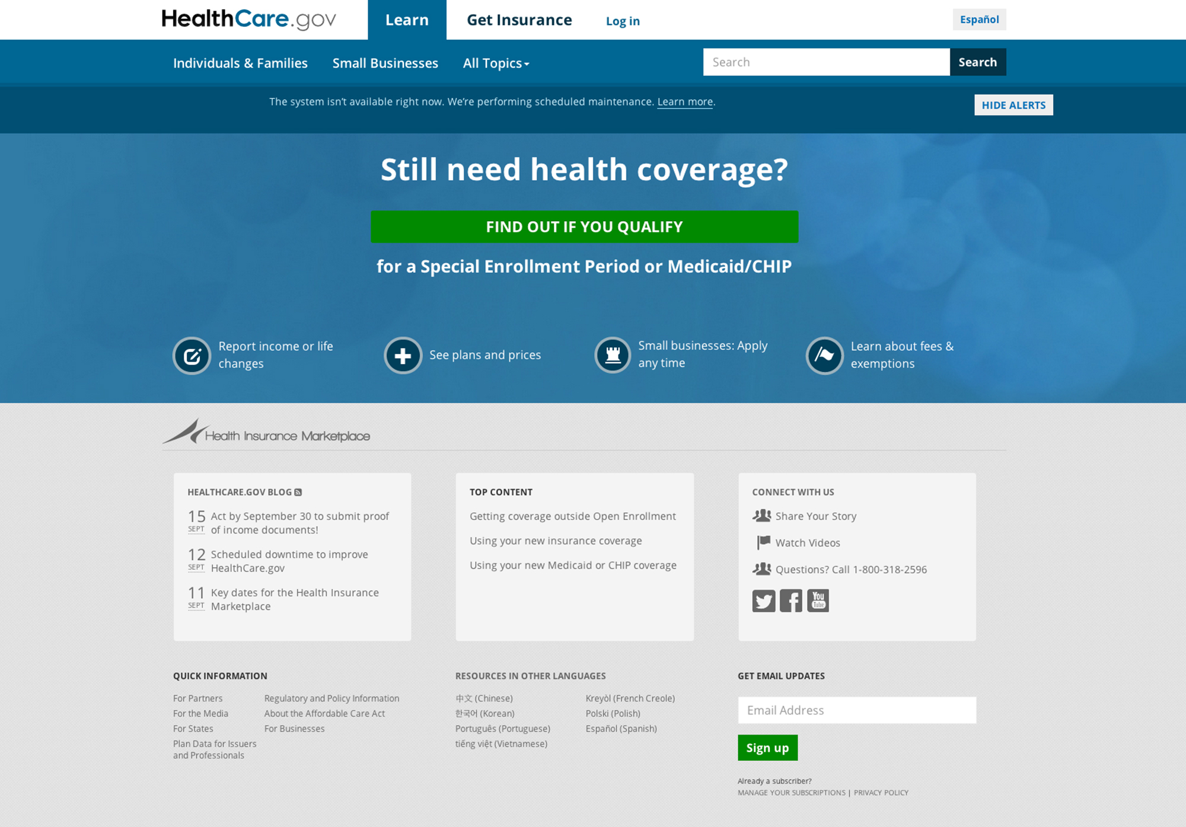Click Questions? Call 1-800-318-2596 link

tap(851, 570)
